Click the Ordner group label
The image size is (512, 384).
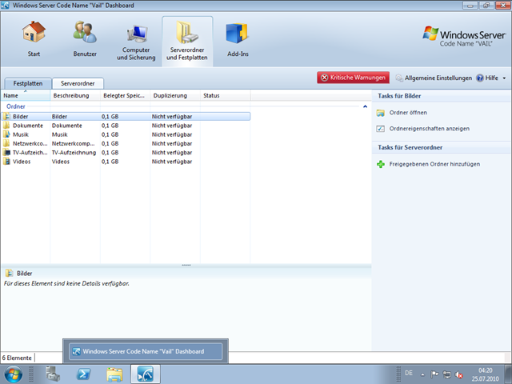click(16, 106)
